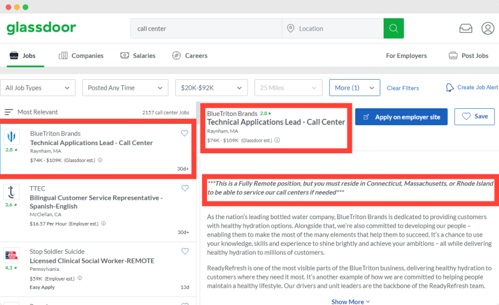This screenshot has height=305, width=499.
Task: Click BlueTriton Brands name in detail header
Action: 232,113
